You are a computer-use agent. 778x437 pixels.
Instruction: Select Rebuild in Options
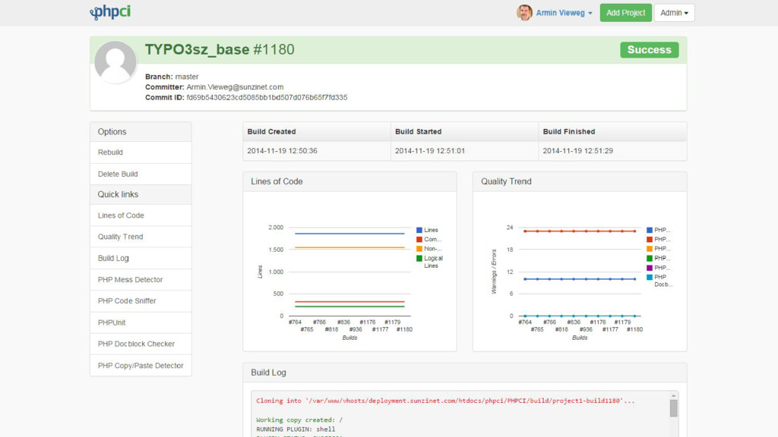[x=141, y=152]
